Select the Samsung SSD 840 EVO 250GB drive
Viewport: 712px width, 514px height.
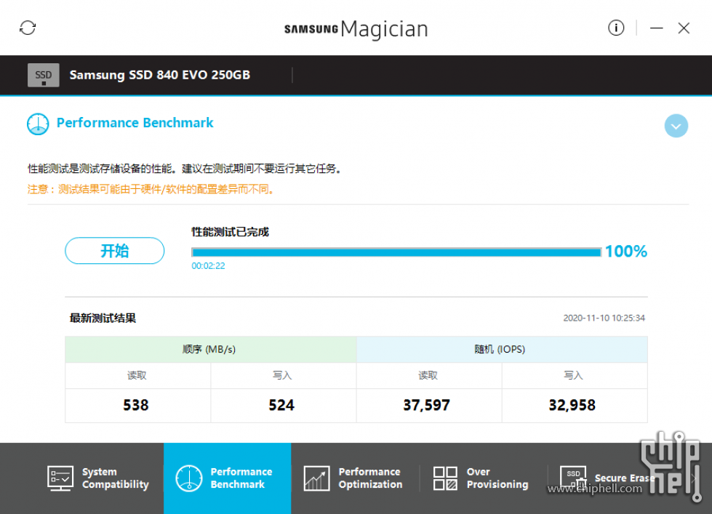[159, 75]
